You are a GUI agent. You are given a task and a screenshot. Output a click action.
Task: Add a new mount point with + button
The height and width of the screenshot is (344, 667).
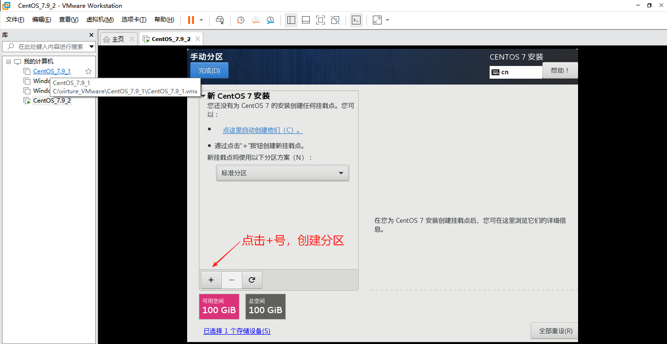[211, 280]
